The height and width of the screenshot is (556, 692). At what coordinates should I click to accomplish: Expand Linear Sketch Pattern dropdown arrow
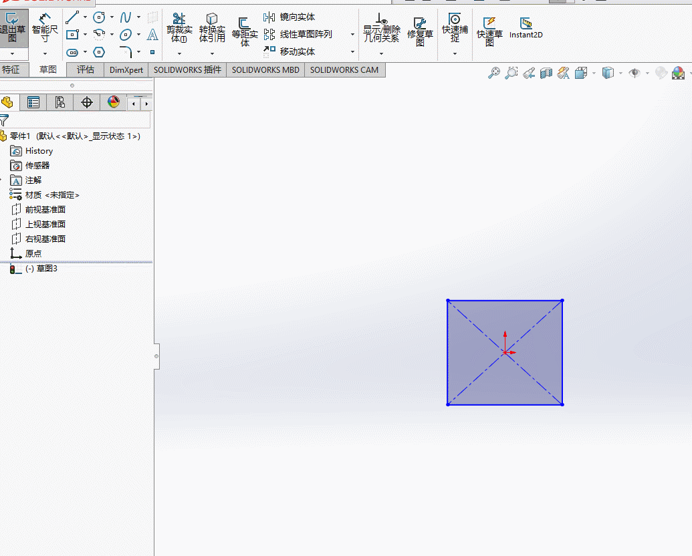pyautogui.click(x=352, y=35)
